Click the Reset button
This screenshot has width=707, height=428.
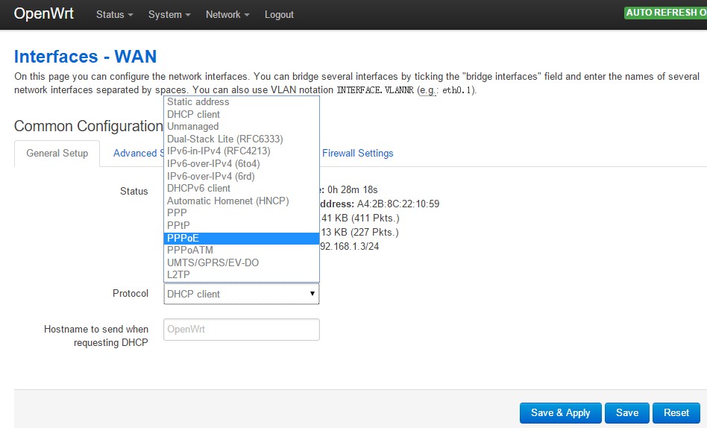click(x=676, y=412)
